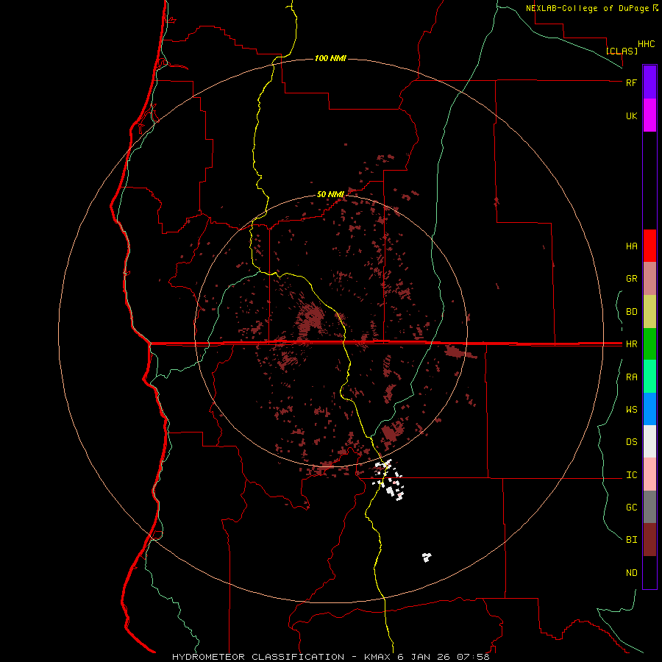Click the BI brown legend swatch
Image resolution: width=662 pixels, height=662 pixels.
649,540
